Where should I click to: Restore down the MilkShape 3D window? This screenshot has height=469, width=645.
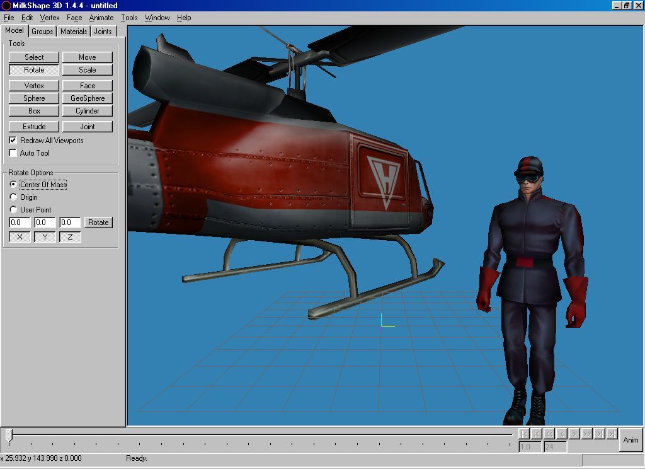pos(626,5)
